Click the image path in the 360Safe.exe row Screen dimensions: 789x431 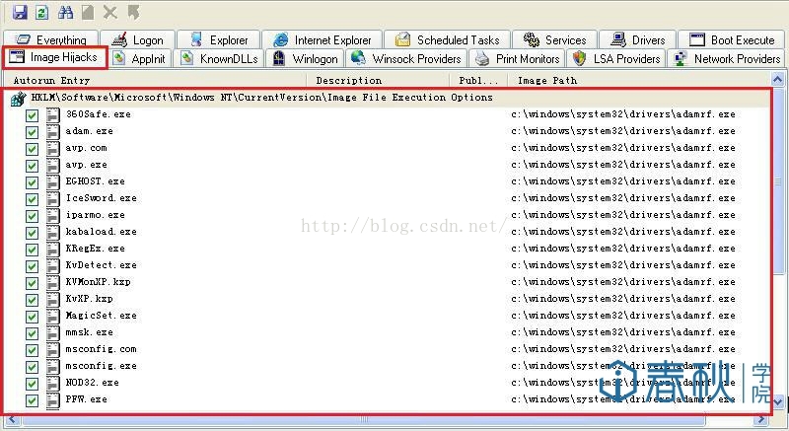coord(623,114)
